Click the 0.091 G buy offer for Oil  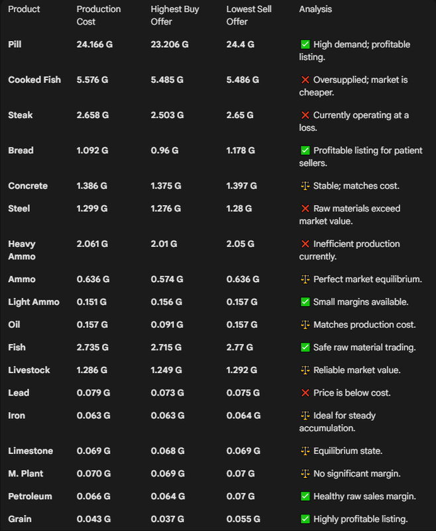click(x=167, y=325)
